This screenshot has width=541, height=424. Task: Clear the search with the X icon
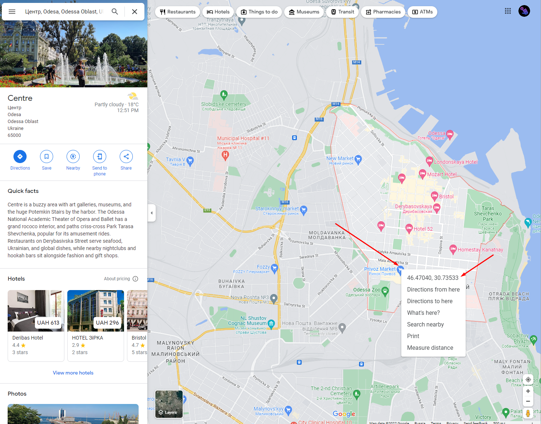point(135,12)
